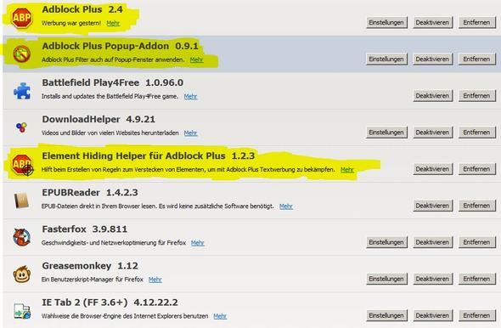Entfernen the IE Tab 2 add-on

476,315
